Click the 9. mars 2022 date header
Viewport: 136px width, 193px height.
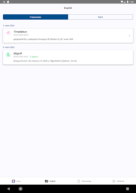pos(9,47)
